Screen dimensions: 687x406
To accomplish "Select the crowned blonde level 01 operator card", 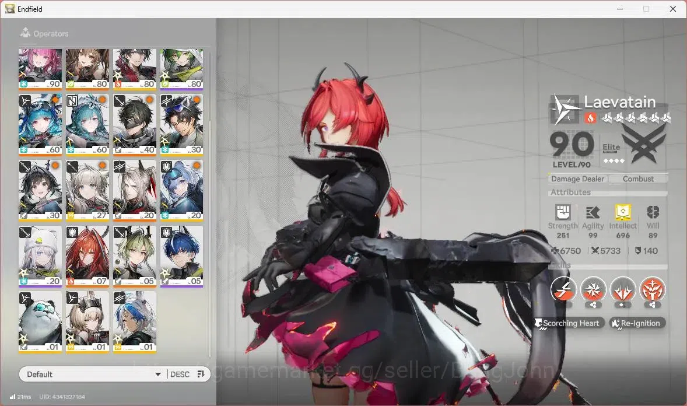I will [87, 322].
